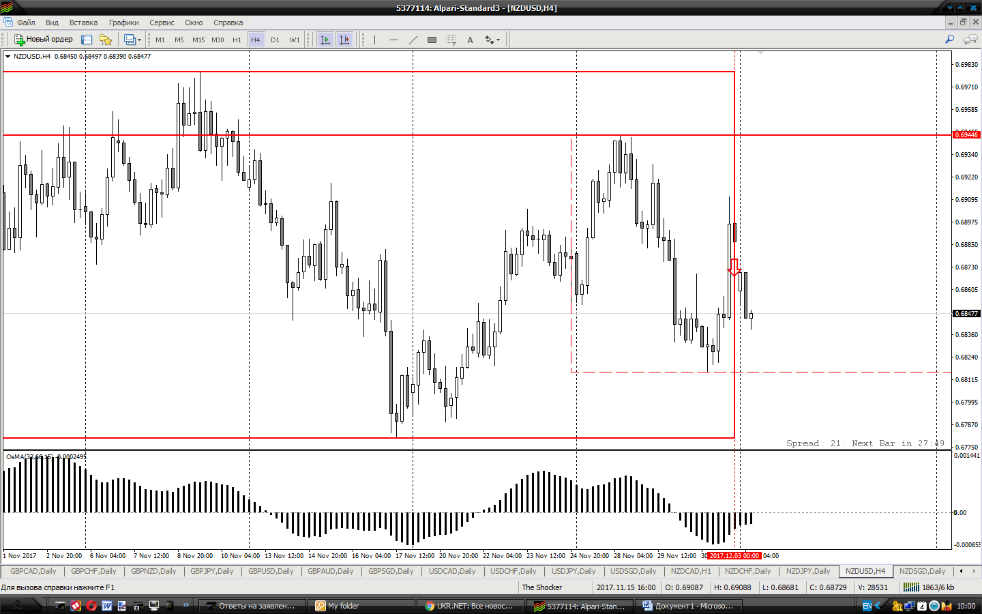Open the New Order (Новый ордер) dialog

[43, 40]
